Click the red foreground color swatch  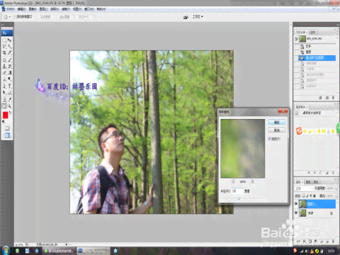coord(5,115)
